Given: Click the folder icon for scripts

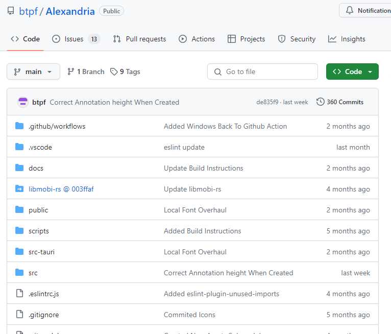Looking at the screenshot, I should point(19,231).
